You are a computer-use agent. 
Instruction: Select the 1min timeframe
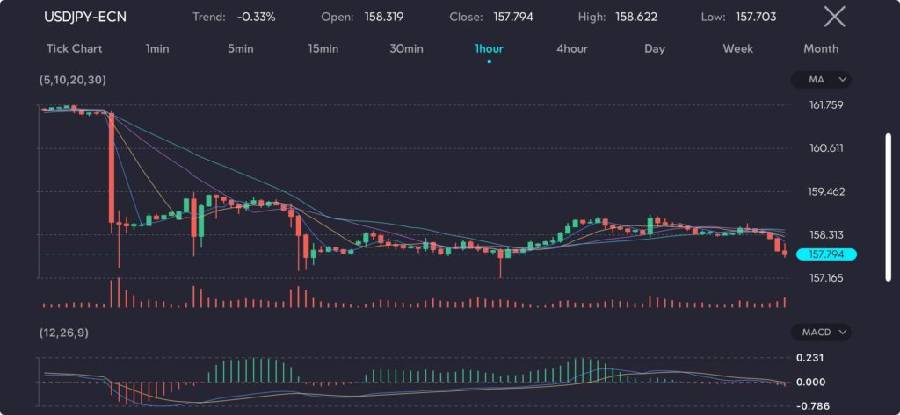coord(157,48)
